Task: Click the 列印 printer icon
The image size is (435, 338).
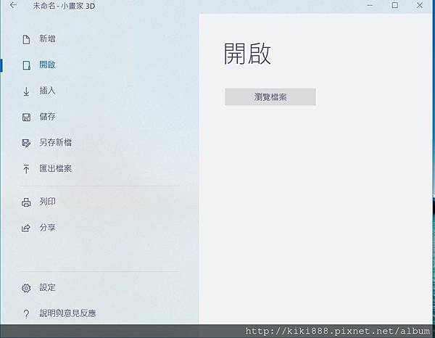Action: click(26, 202)
